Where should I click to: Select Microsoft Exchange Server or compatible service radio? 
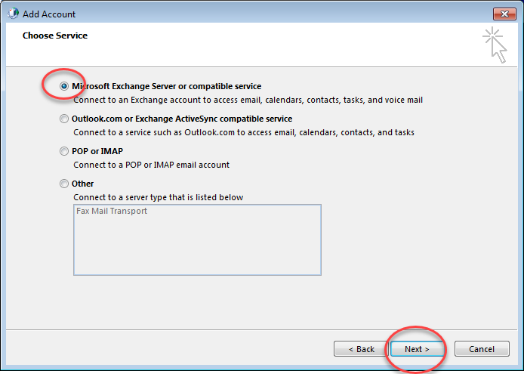pyautogui.click(x=64, y=86)
